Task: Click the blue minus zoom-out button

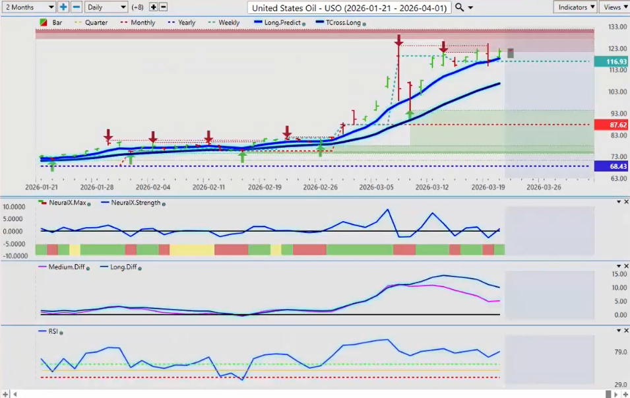Action: tap(77, 7)
